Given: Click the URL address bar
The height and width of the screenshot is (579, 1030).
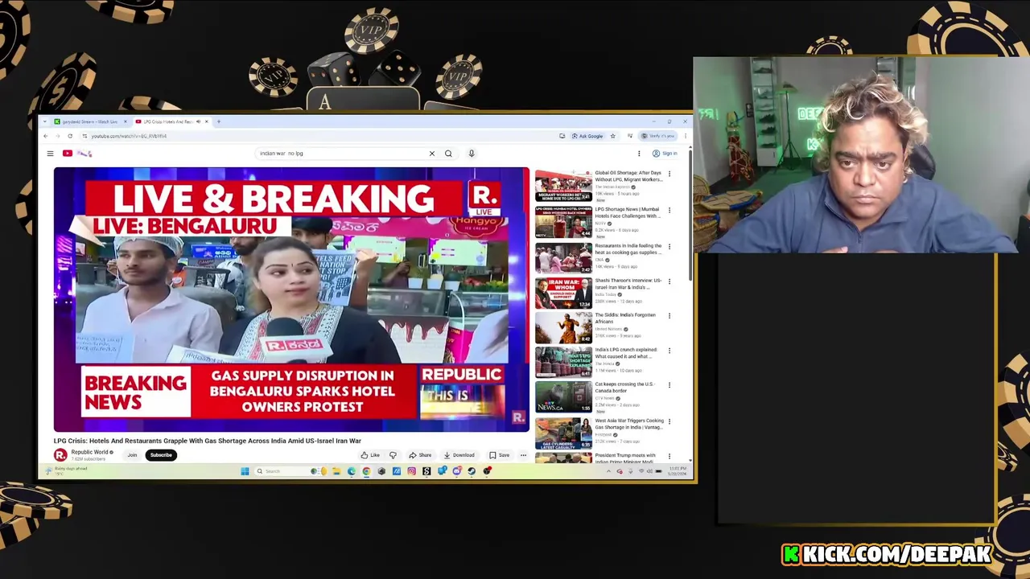Looking at the screenshot, I should pyautogui.click(x=322, y=136).
